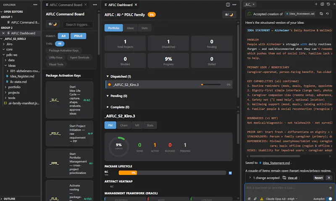The height and width of the screenshot is (201, 336).
Task: Attach a file with the paperclip icon
Action: 255,198
